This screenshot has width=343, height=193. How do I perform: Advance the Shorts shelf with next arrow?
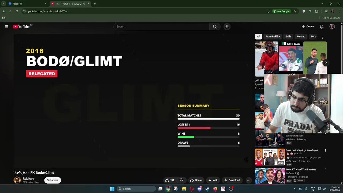[326, 63]
